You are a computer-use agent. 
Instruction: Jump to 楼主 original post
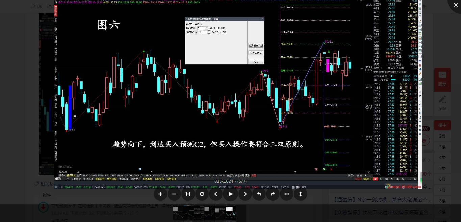point(442,125)
